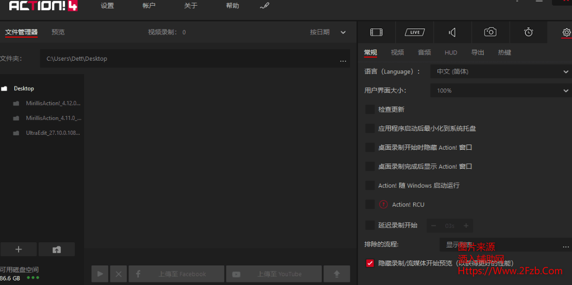Image resolution: width=572 pixels, height=285 pixels.
Task: Toggle the Action! RCU checkbox
Action: click(370, 205)
